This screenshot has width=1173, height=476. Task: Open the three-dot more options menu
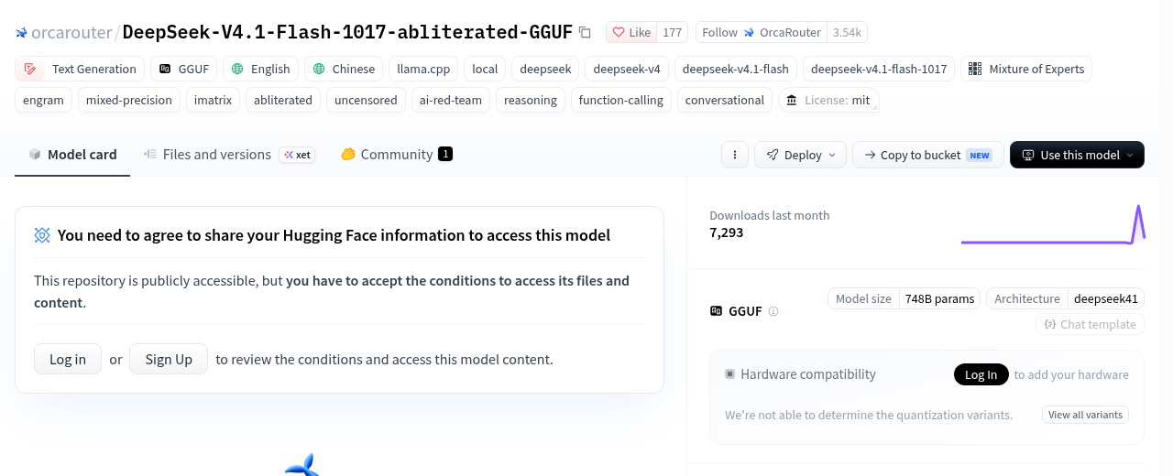(735, 155)
